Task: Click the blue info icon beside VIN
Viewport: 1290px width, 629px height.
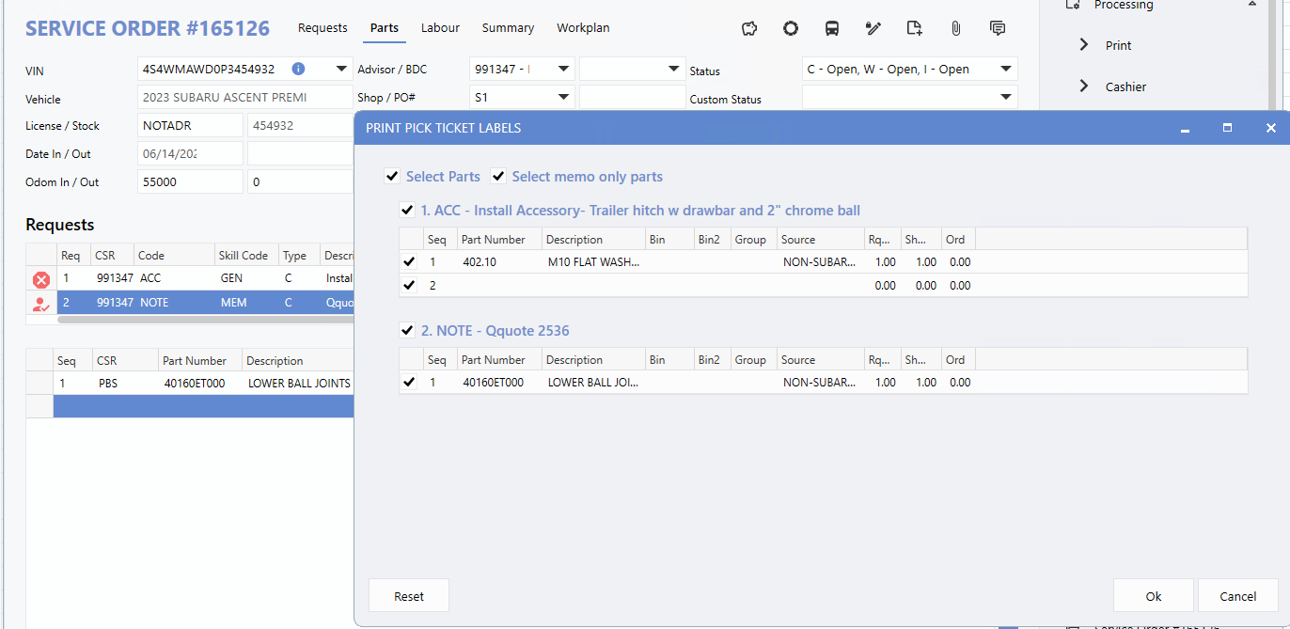Action: [x=298, y=69]
